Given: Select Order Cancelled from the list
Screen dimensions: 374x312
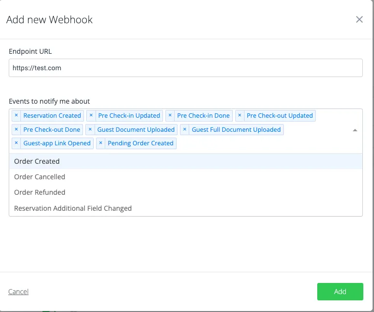Looking at the screenshot, I should [x=186, y=177].
